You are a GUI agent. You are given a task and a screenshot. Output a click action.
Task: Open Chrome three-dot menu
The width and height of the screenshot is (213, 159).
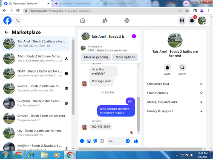point(208,11)
